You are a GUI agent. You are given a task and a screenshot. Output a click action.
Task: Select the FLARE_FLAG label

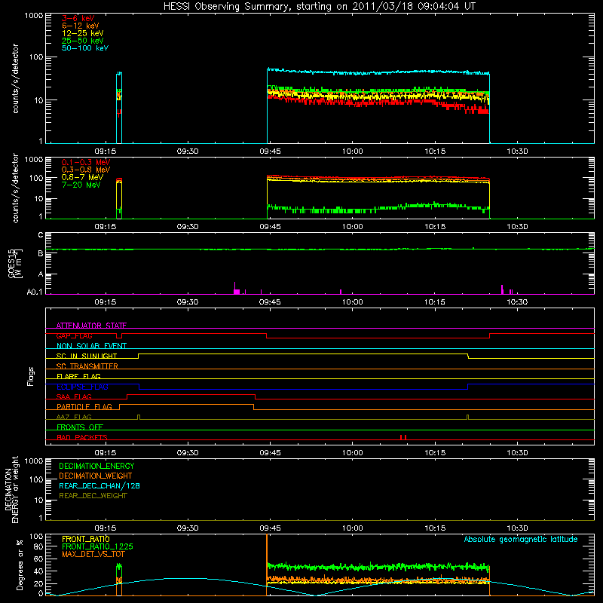pyautogui.click(x=78, y=376)
